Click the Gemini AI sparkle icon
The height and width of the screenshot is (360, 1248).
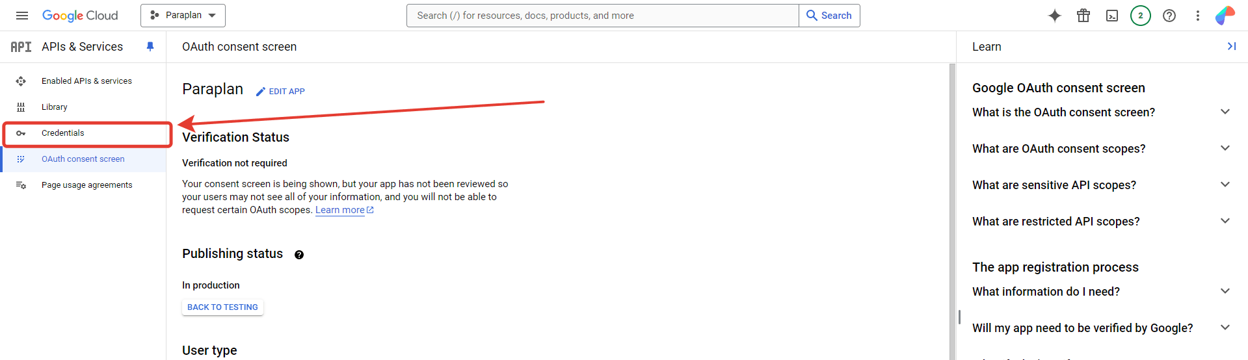1054,16
